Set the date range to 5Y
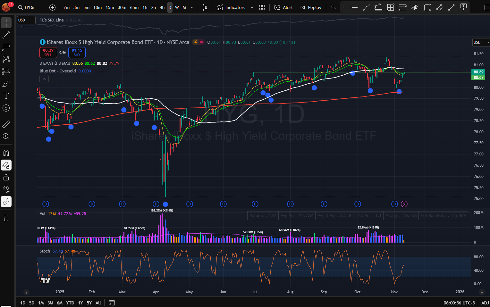490x307 pixels. (x=89, y=303)
